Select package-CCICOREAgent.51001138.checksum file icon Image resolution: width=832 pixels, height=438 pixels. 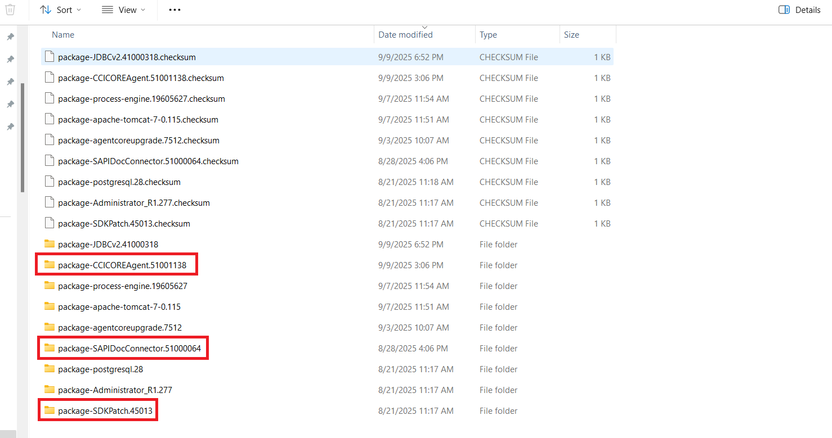coord(50,78)
